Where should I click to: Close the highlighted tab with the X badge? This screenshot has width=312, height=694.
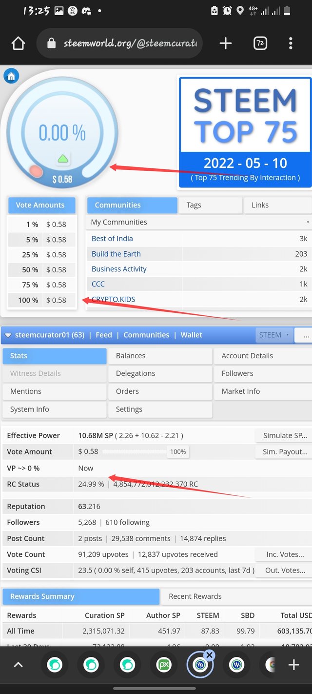pos(210,655)
